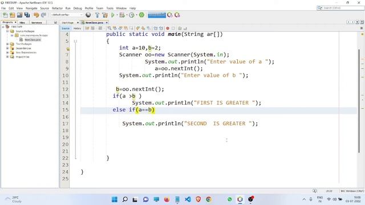Image resolution: width=365 pixels, height=205 pixels.
Task: Click the code on line 17
Action: 190,124
